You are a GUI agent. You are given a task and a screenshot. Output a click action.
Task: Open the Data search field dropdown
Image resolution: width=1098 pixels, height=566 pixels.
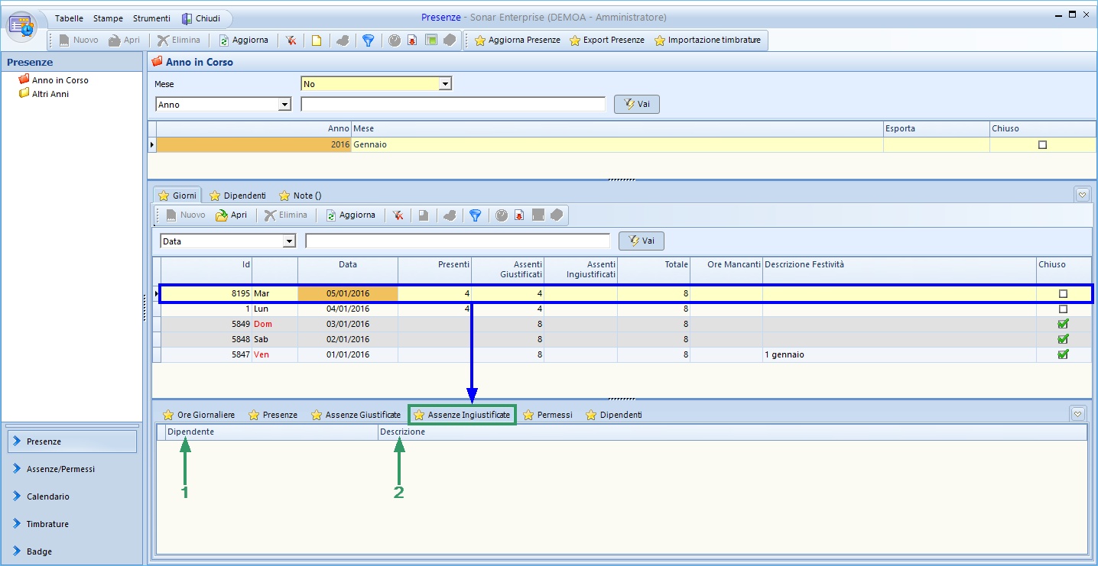coord(289,241)
